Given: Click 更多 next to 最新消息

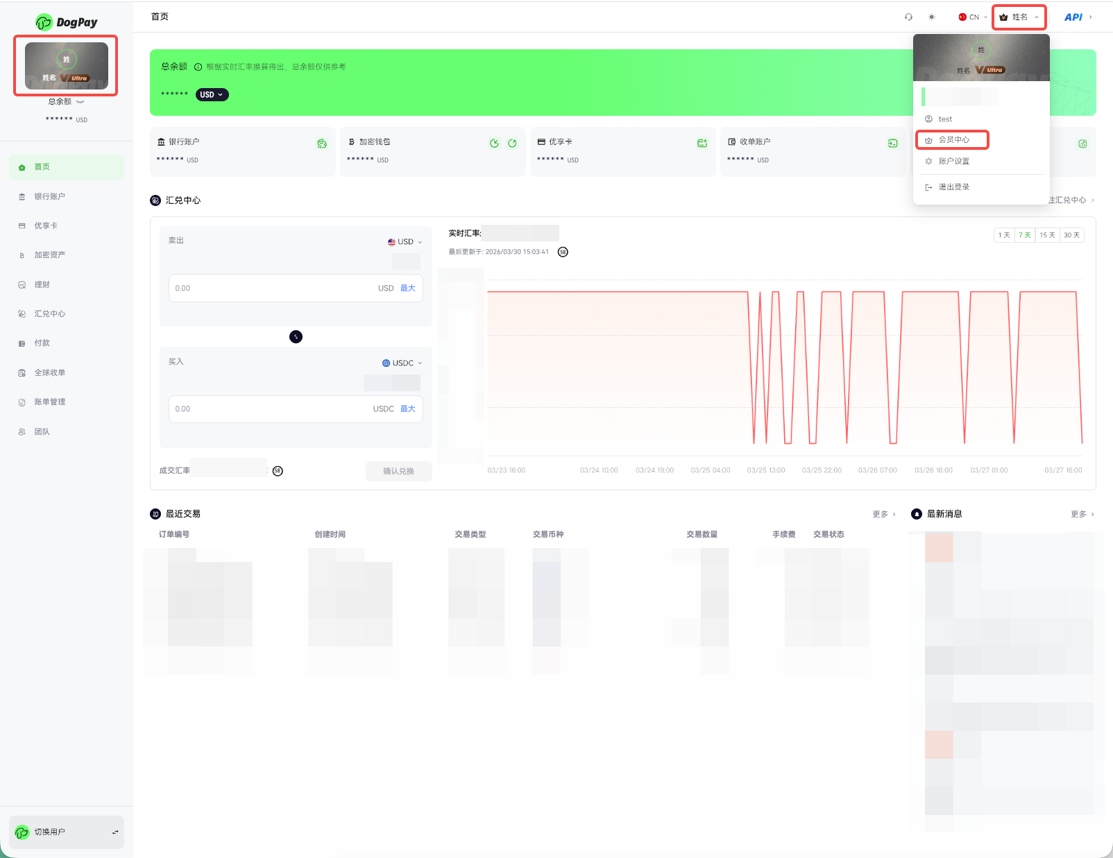Looking at the screenshot, I should tap(1082, 515).
